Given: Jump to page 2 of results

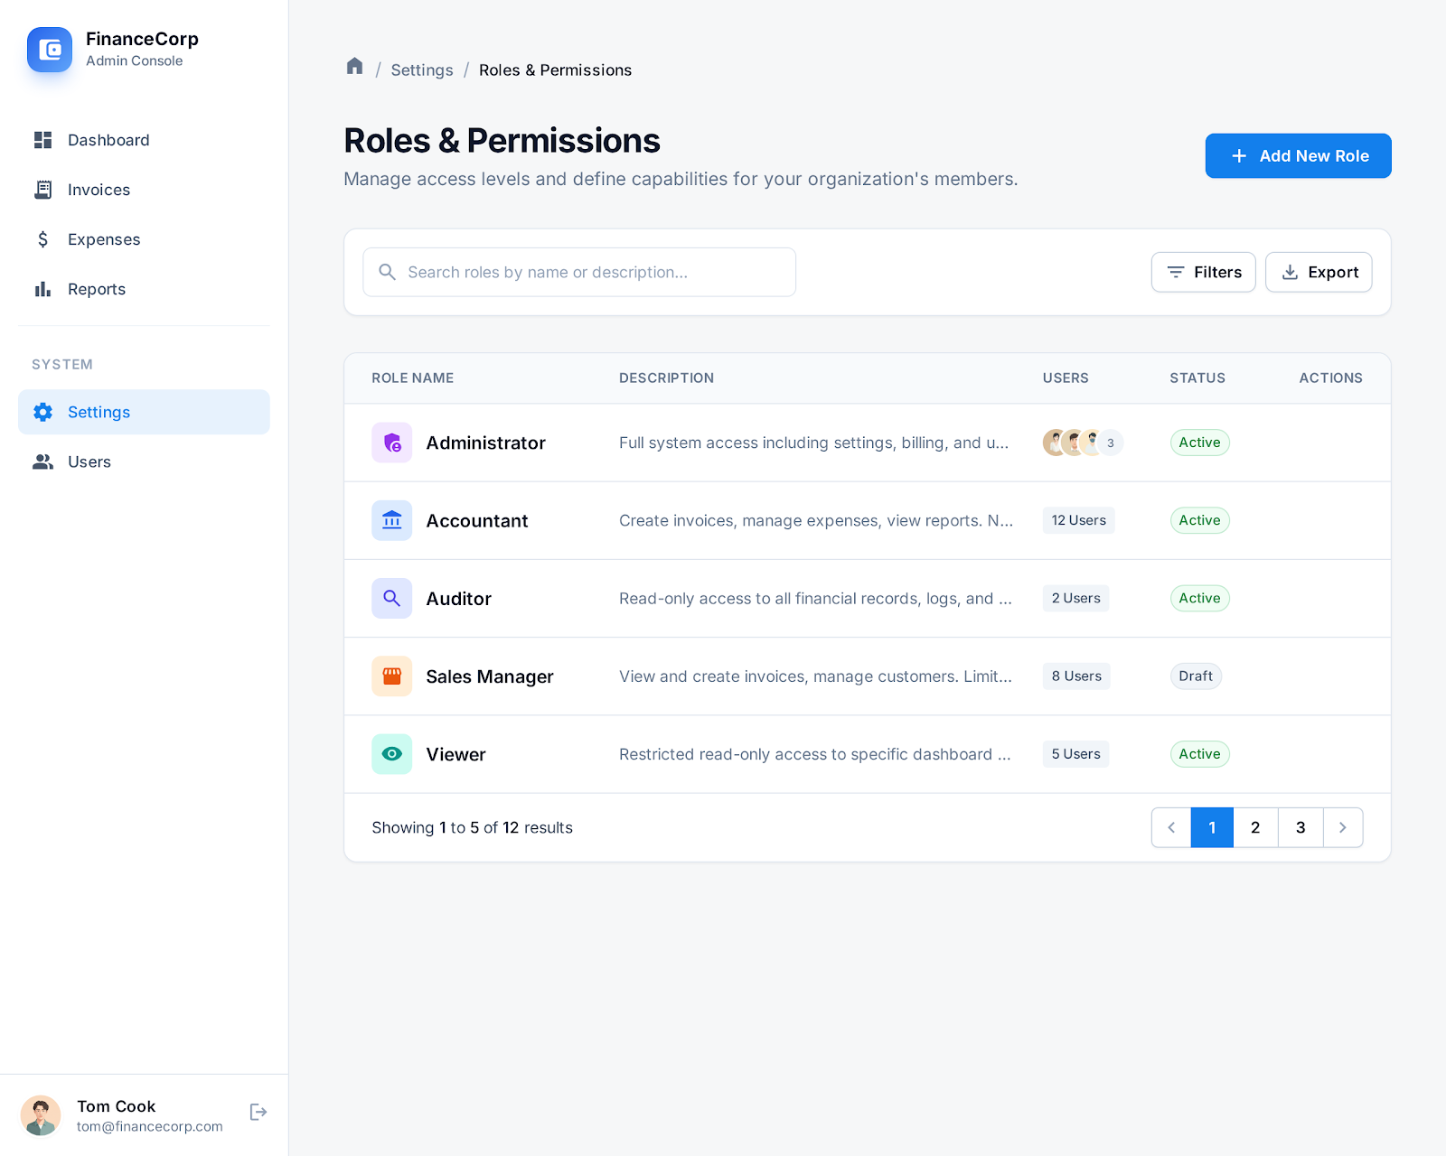Looking at the screenshot, I should pyautogui.click(x=1255, y=827).
